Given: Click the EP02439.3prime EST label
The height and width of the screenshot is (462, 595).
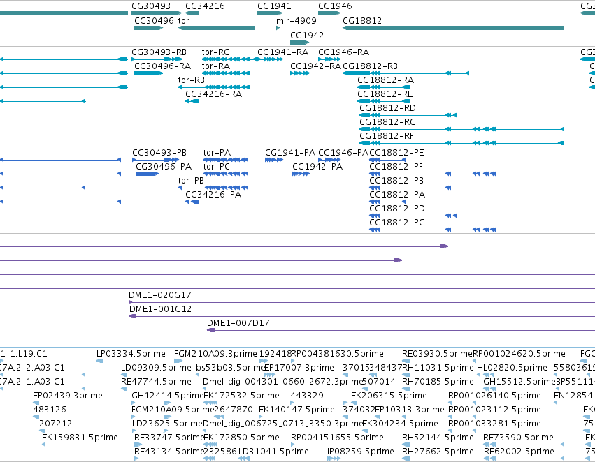Looking at the screenshot, I should [68, 395].
